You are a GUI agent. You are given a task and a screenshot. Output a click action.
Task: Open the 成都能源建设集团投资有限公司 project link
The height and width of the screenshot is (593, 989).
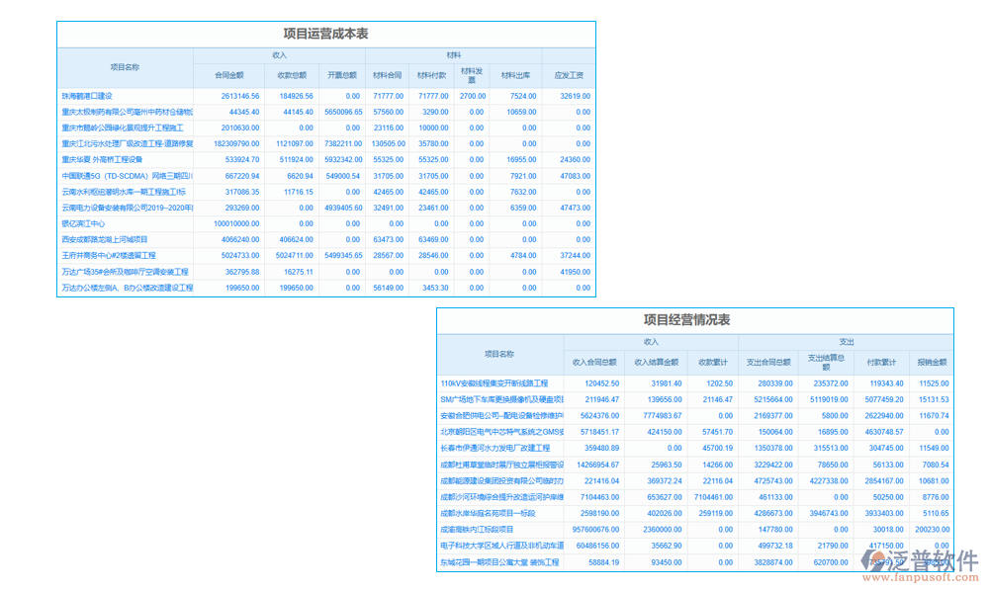click(501, 481)
